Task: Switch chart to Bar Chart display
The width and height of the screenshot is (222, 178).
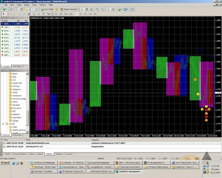Action: click(x=82, y=9)
